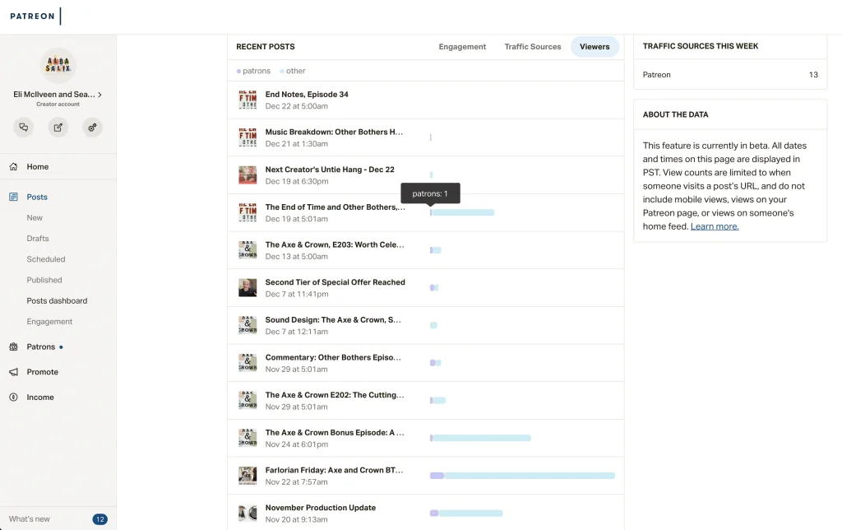Open Commentary: Other Bothers post
This screenshot has height=530, width=842.
(333, 357)
